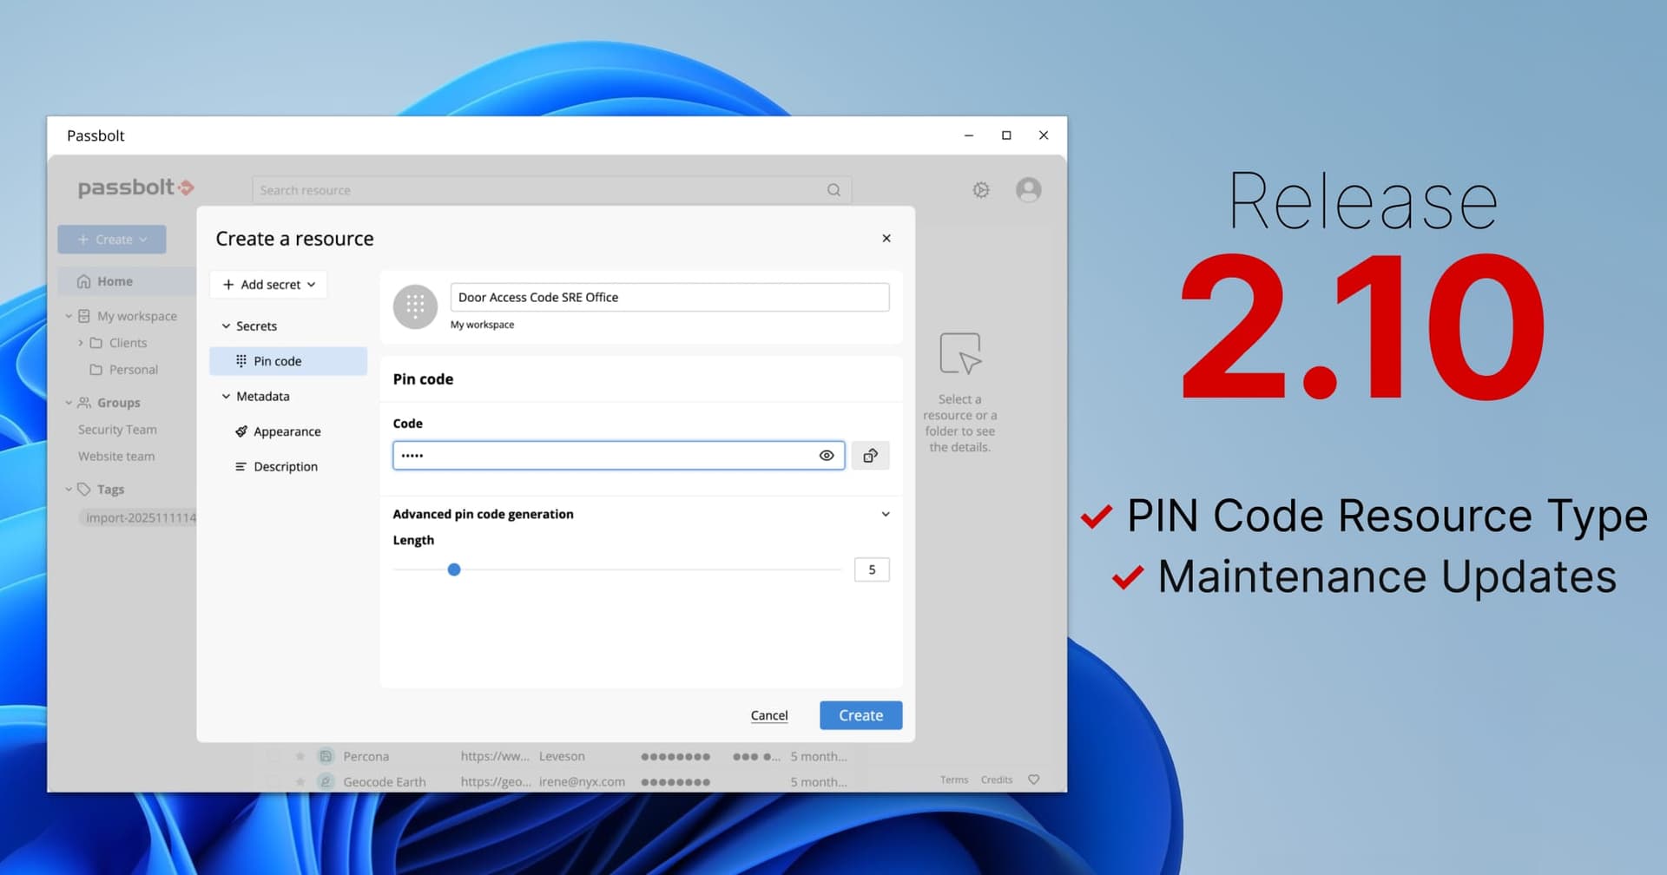
Task: Click the blue Create button in dialog
Action: click(861, 715)
